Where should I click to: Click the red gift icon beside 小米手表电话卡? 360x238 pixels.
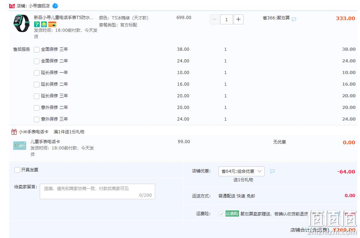pos(14,132)
